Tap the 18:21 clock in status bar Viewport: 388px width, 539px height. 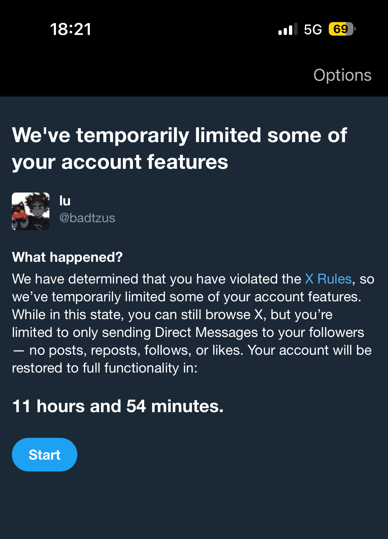(x=71, y=29)
